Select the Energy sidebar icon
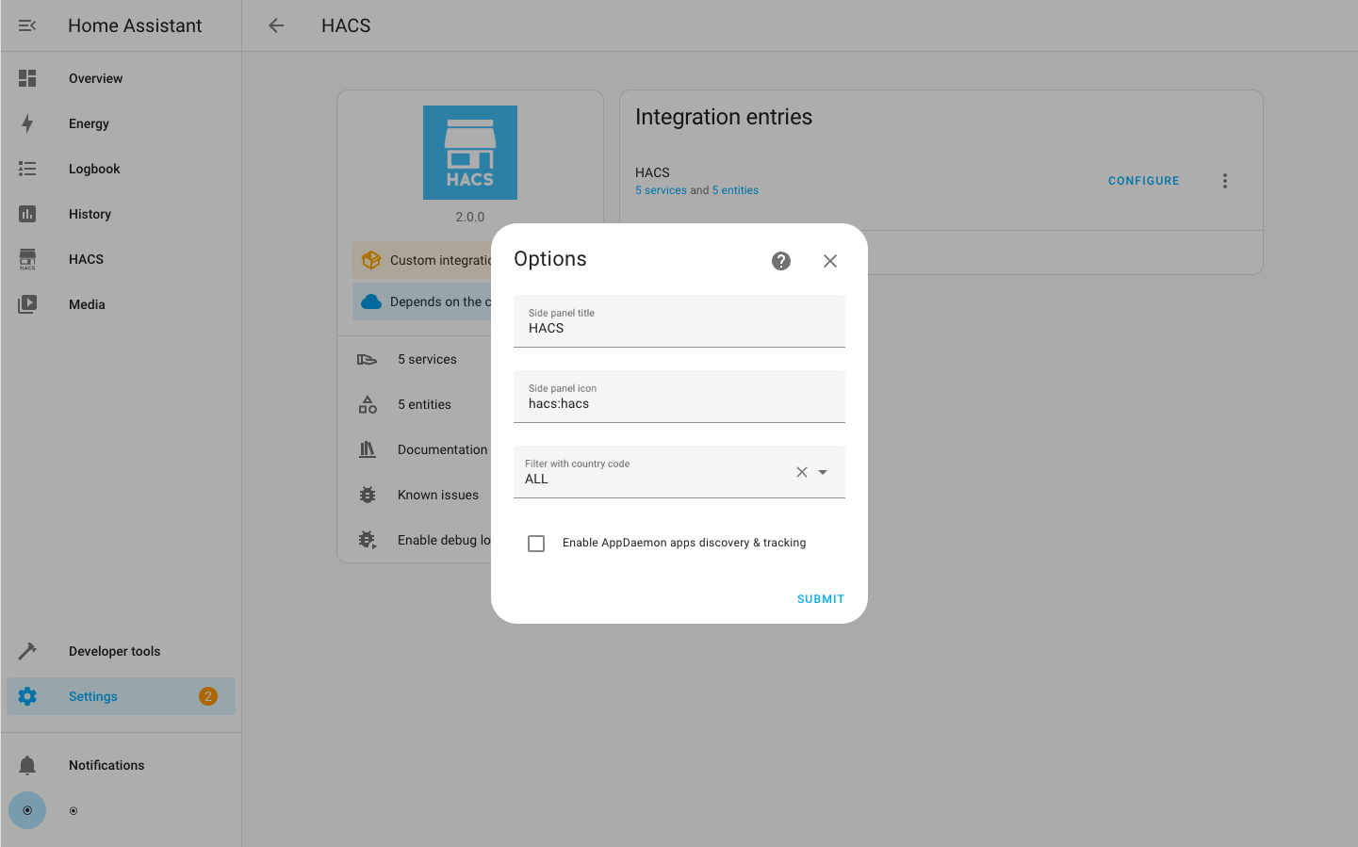The height and width of the screenshot is (847, 1358). pos(27,122)
